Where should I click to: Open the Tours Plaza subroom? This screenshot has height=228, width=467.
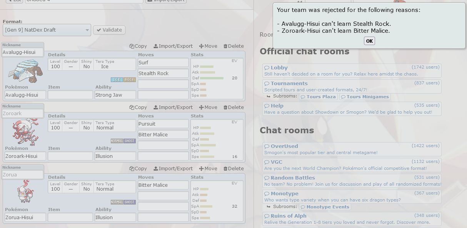[318, 97]
